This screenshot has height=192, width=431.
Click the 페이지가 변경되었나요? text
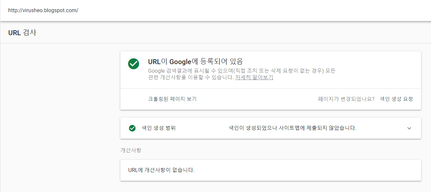coord(346,99)
